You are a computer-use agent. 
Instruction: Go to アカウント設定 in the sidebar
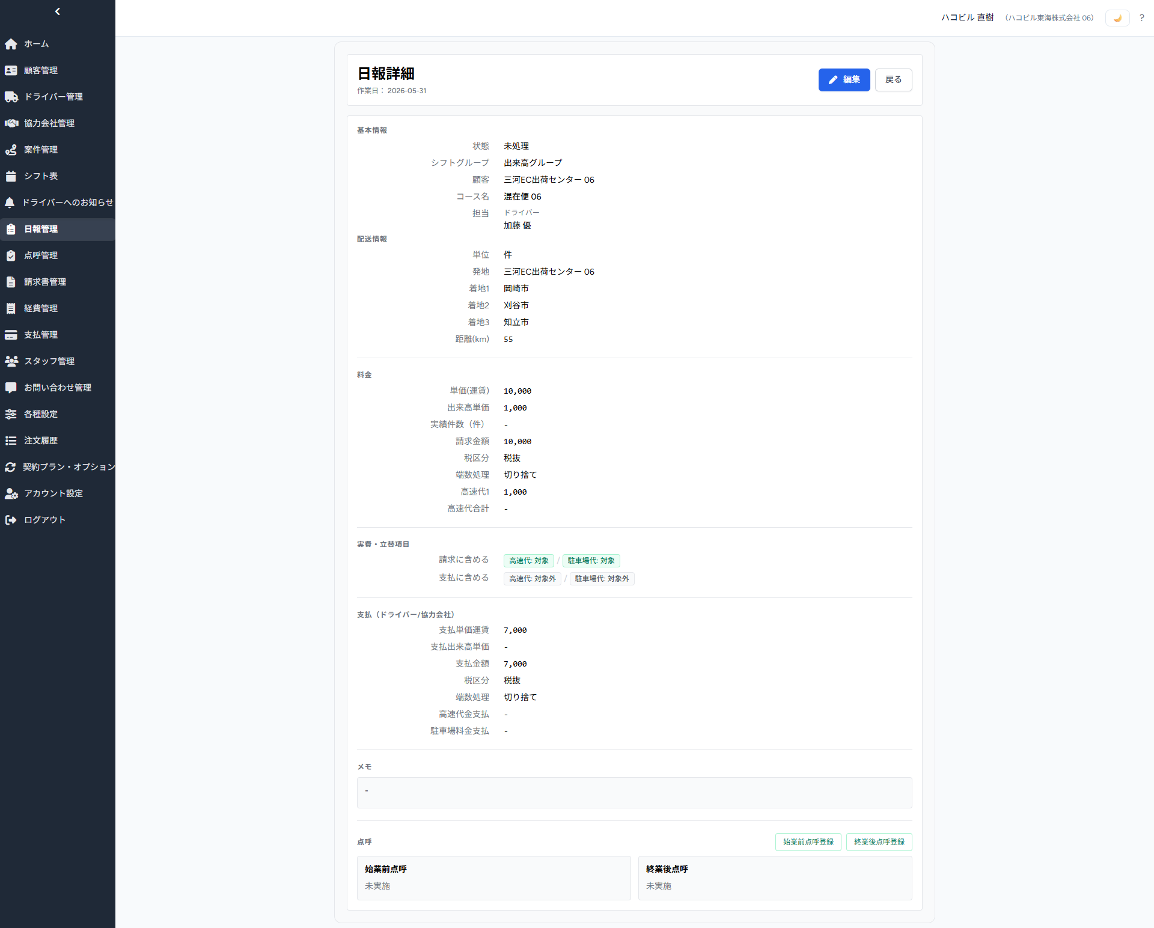[58, 493]
